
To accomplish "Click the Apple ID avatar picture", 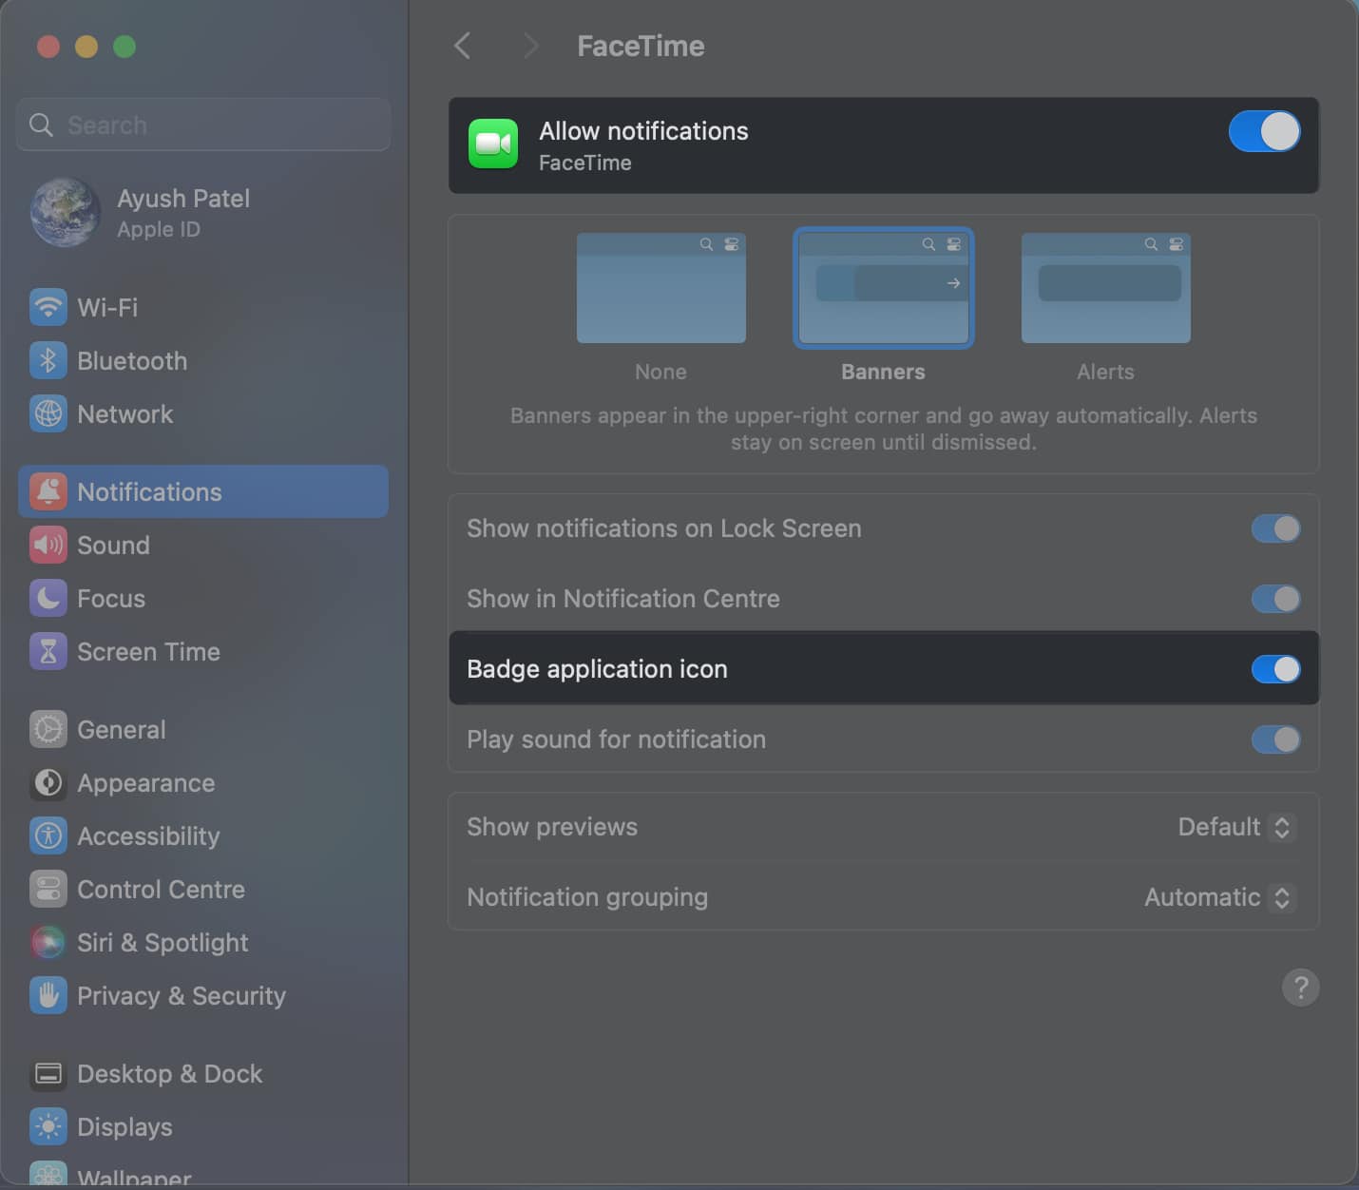I will pyautogui.click(x=66, y=212).
